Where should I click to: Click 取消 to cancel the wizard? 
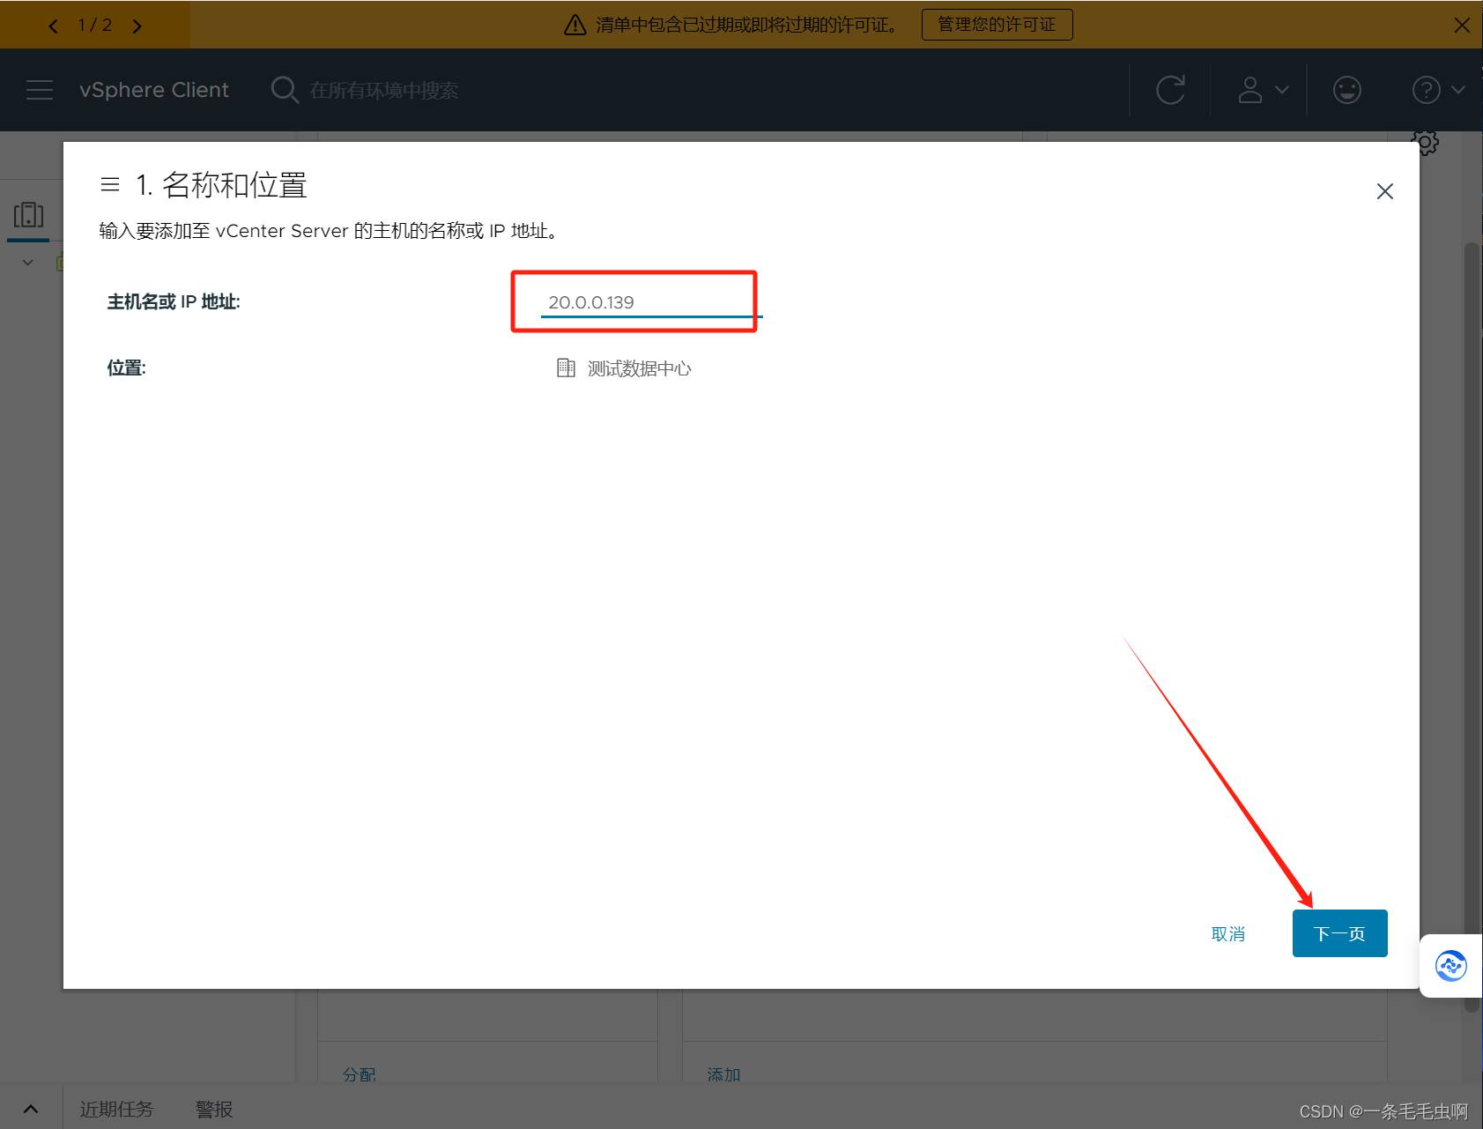(1227, 933)
